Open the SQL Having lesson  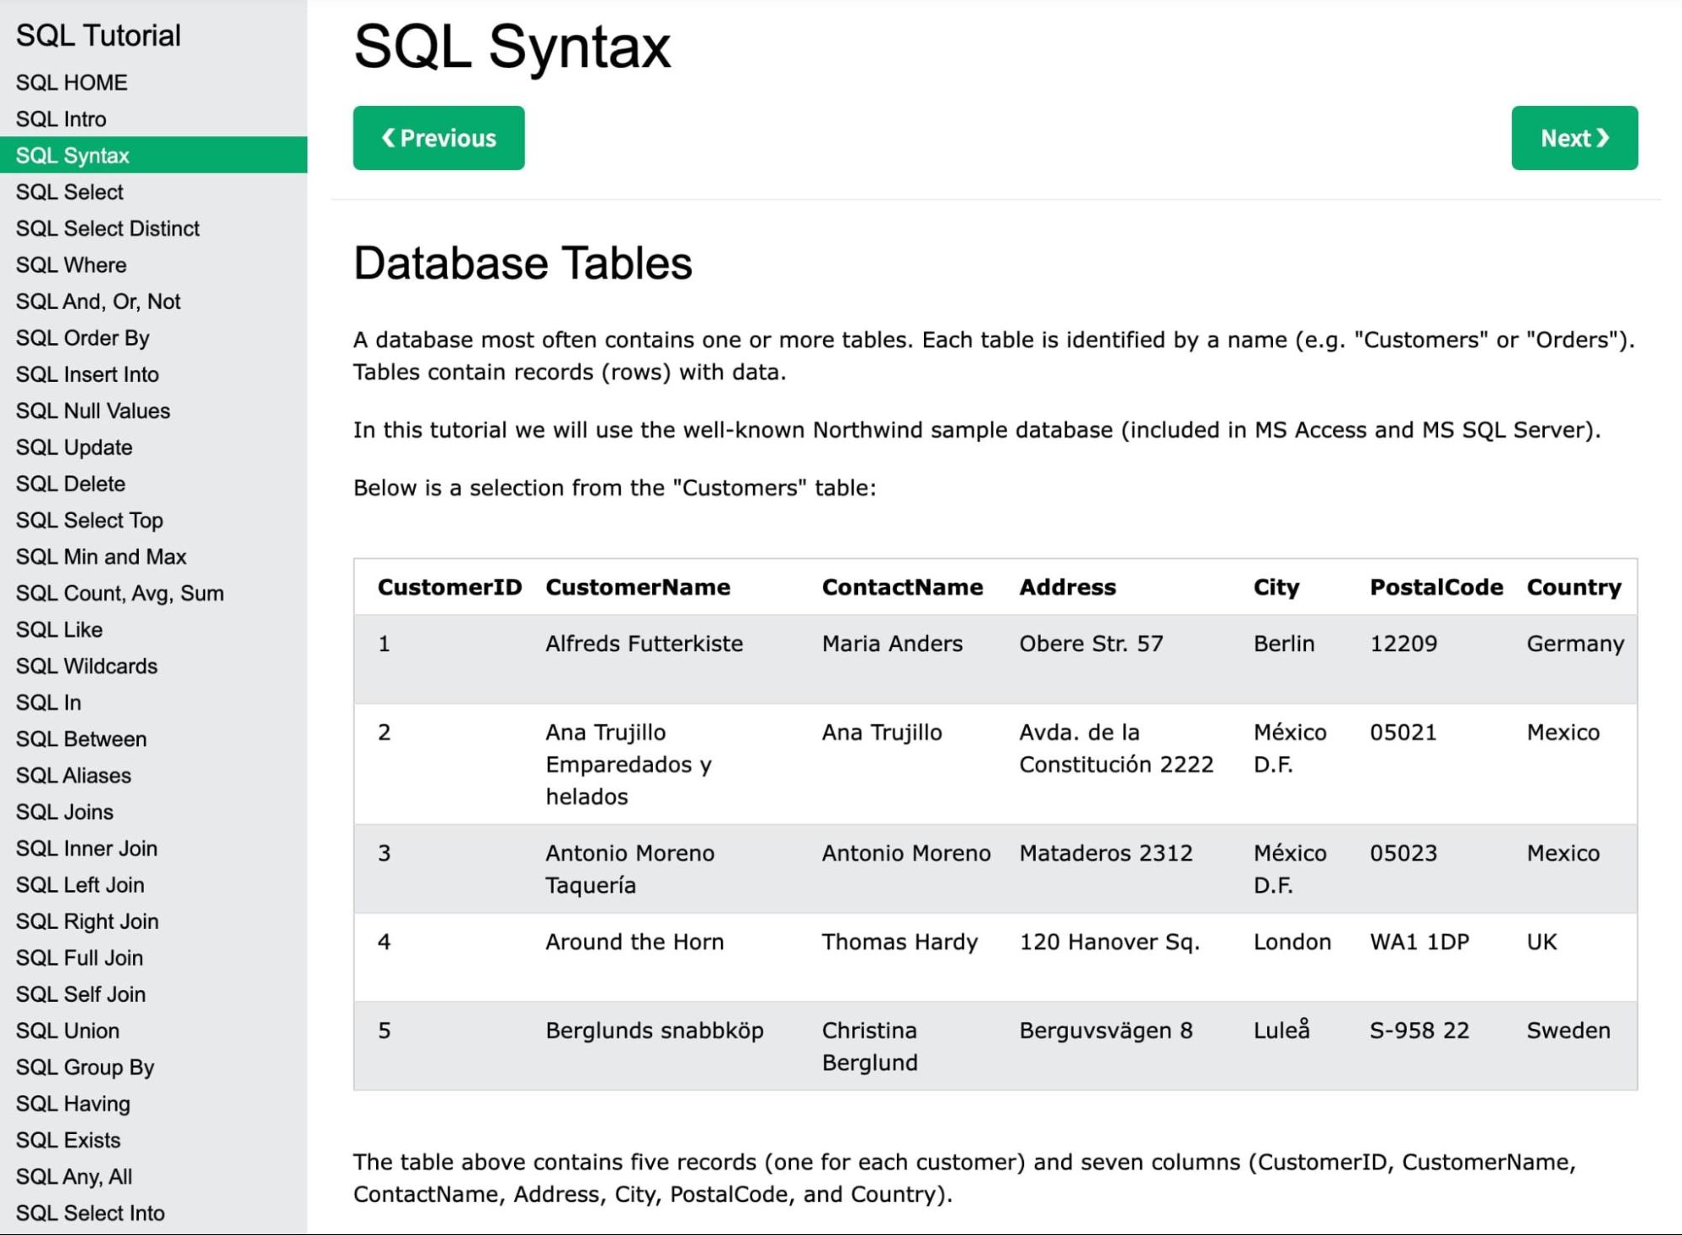tap(72, 1103)
